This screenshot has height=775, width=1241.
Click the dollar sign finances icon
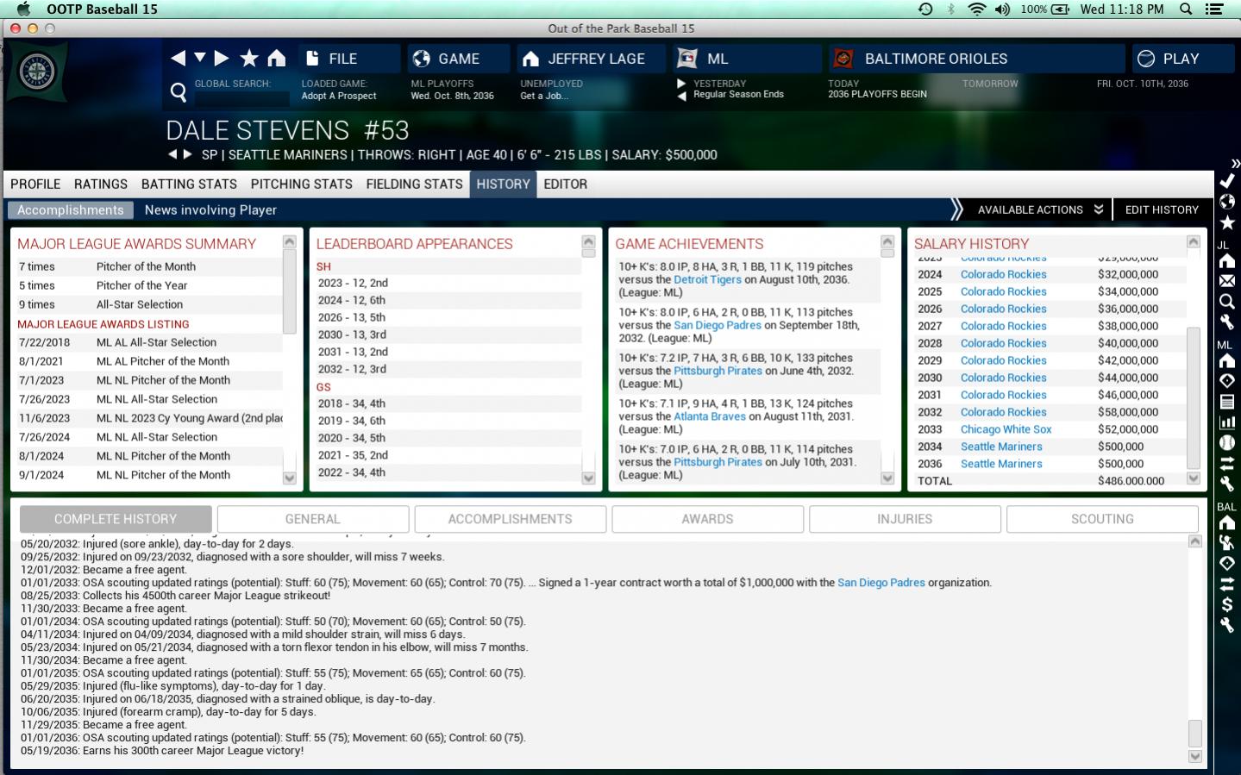click(1226, 604)
